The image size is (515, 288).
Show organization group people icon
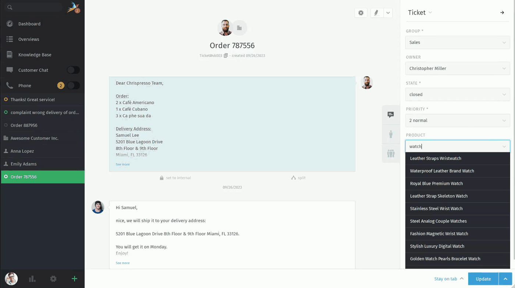(391, 153)
